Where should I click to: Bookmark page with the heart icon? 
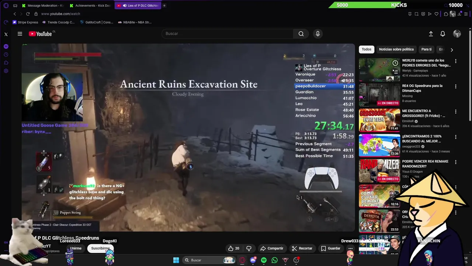436,14
